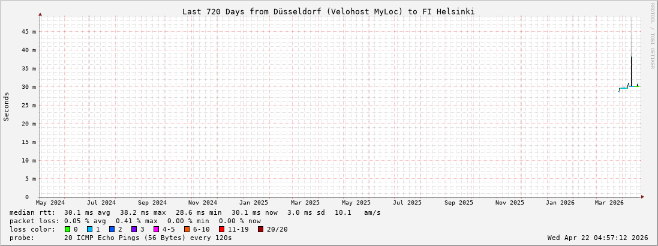
Task: Select the blue loss color 2 swatch
Action: [x=112, y=229]
